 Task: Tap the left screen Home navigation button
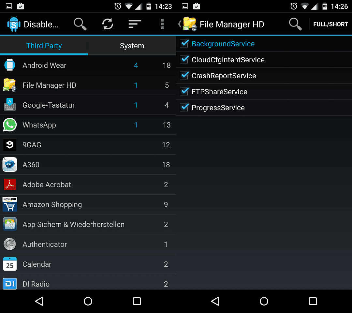[x=88, y=301]
